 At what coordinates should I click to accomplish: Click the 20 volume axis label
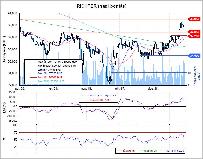[189, 73]
